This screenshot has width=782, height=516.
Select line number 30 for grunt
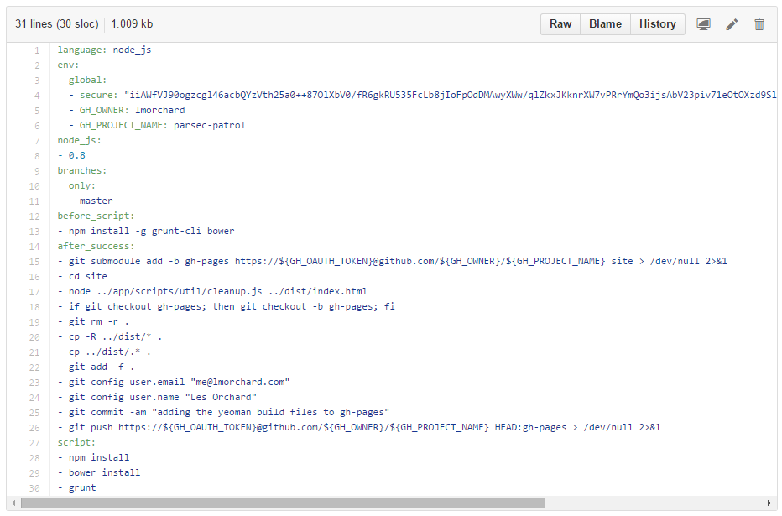[34, 488]
